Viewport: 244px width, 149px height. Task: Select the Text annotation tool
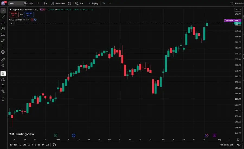pos(3,46)
